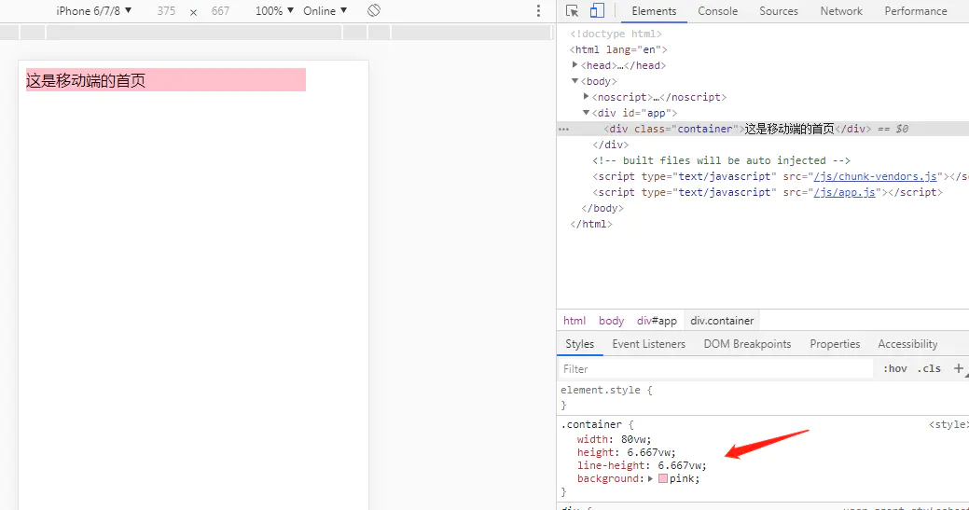969x510 pixels.
Task: Click the line-height: 6.667vw declaration
Action: (642, 465)
